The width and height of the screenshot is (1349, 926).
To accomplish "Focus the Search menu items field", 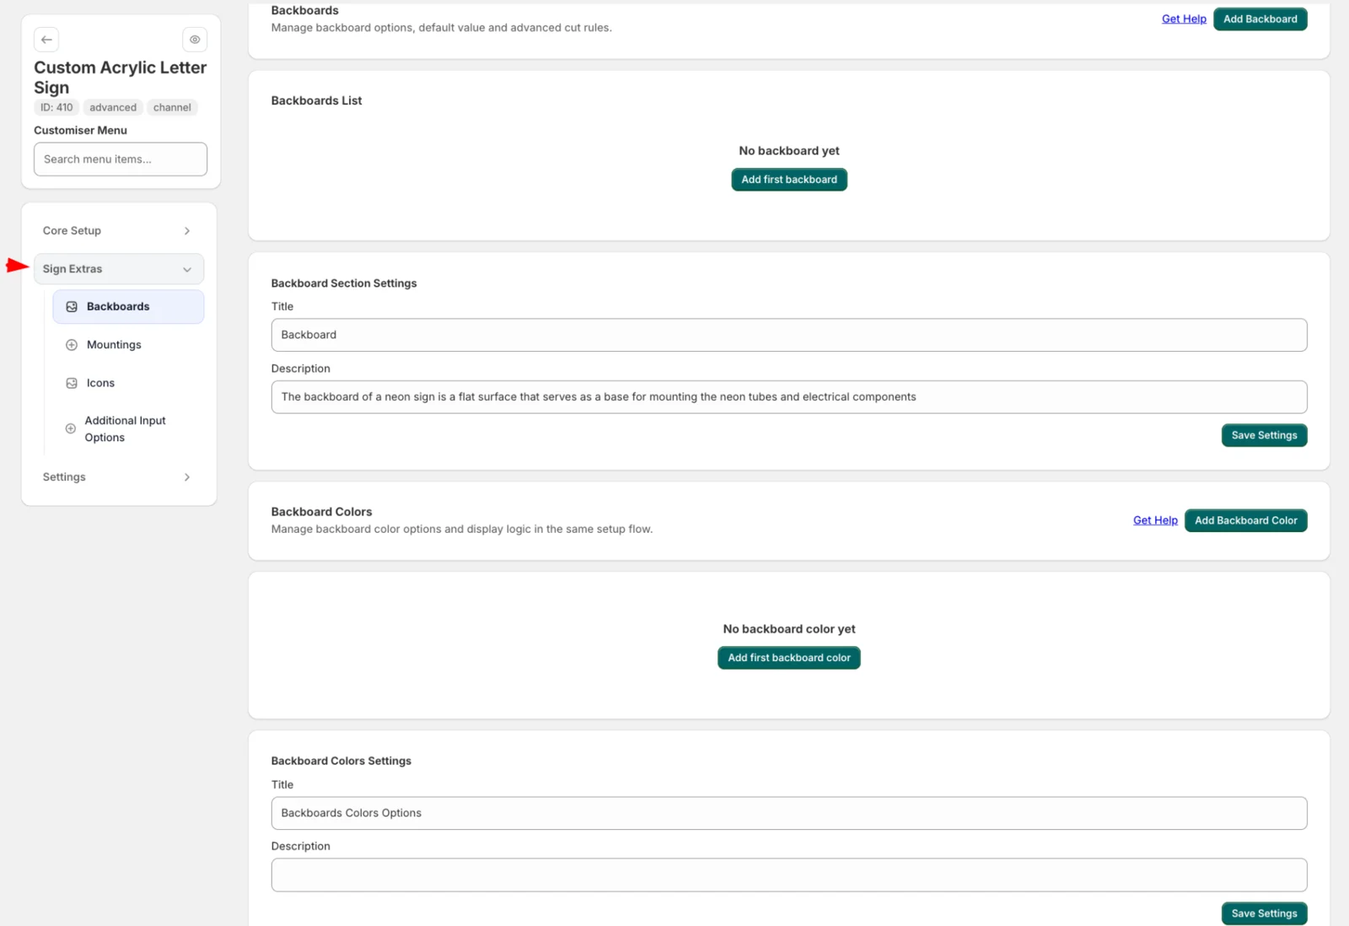I will pos(121,159).
